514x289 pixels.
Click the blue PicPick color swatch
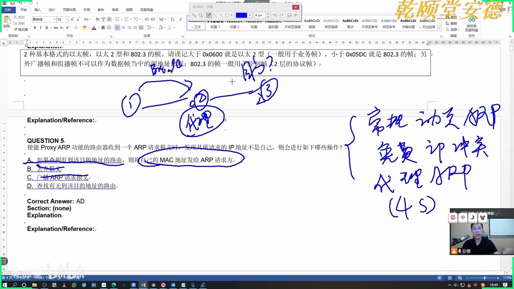(241, 15)
